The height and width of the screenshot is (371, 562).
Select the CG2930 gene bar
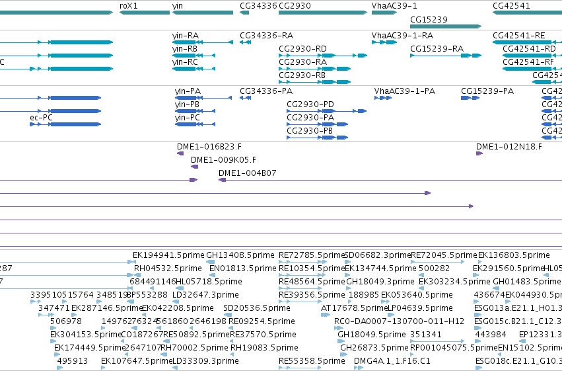pos(323,13)
